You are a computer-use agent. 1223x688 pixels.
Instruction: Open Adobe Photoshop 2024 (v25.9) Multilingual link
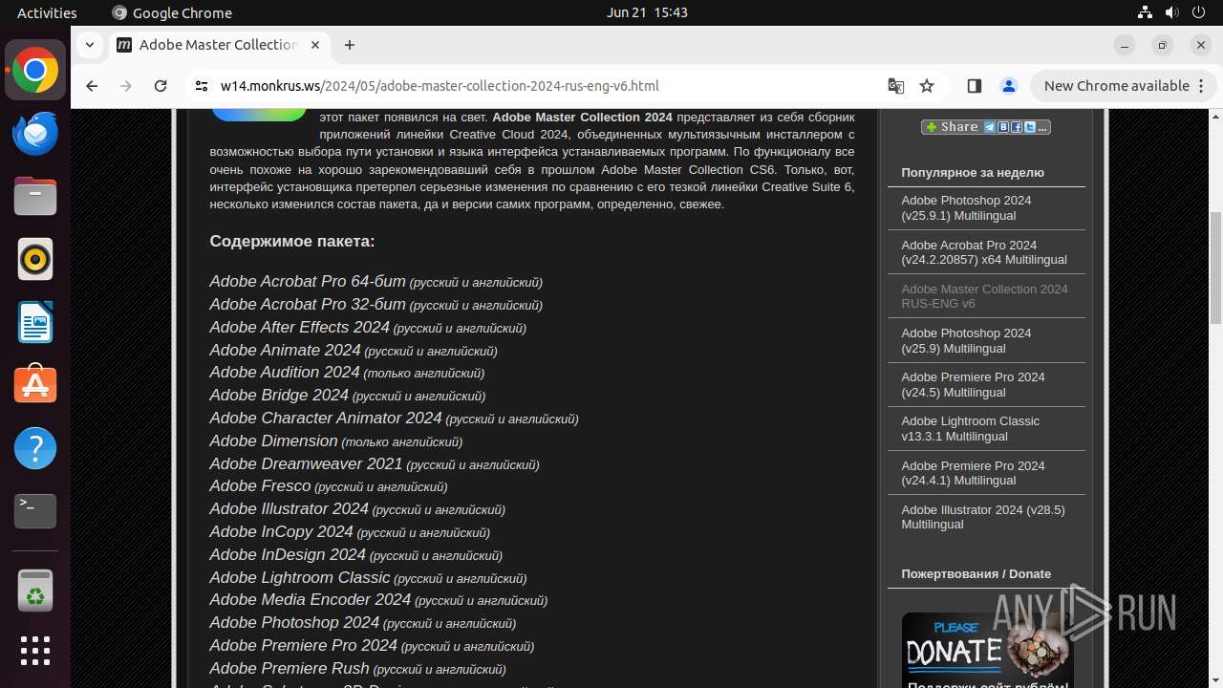point(966,340)
